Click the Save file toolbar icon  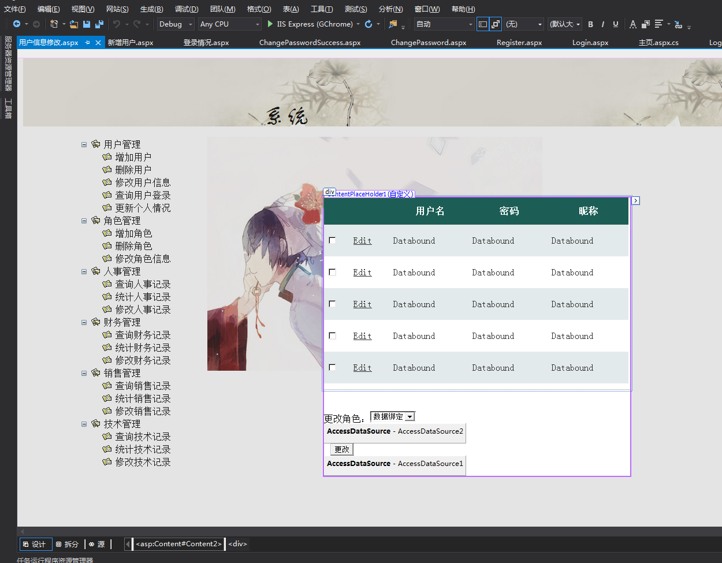(x=87, y=24)
